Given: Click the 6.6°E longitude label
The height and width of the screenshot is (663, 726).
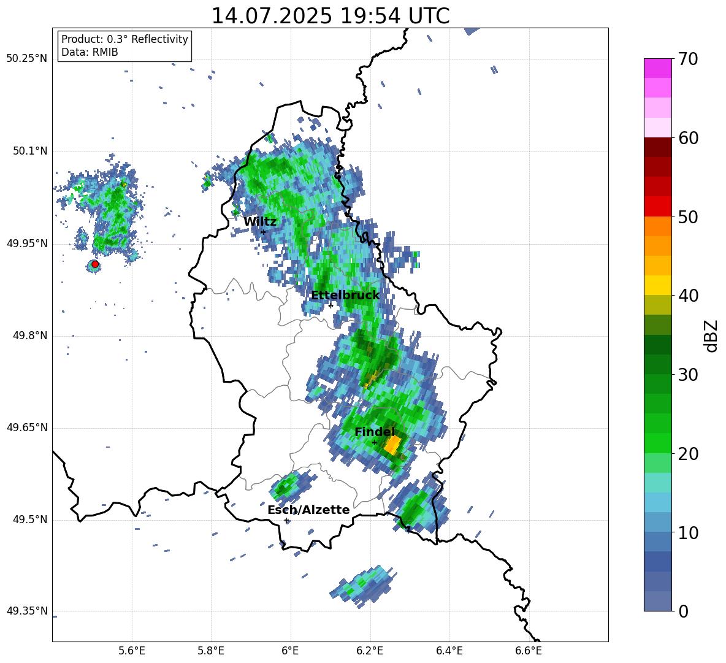Looking at the screenshot, I should [x=529, y=651].
